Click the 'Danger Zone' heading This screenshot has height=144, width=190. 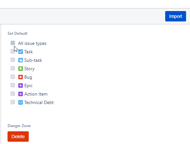(x=19, y=126)
